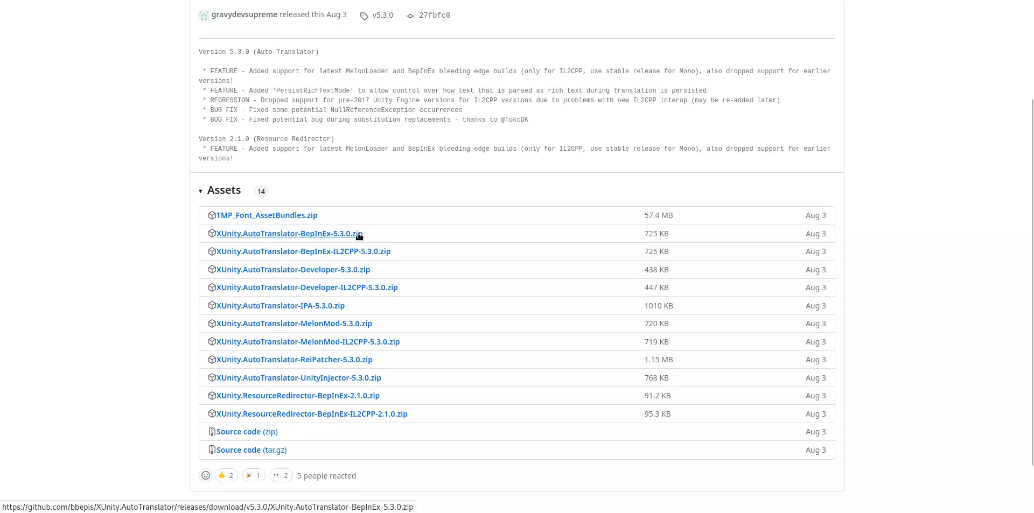Image resolution: width=1034 pixels, height=513 pixels.
Task: Click package icon for AutoTranslator-Developer-5.3.0.zip
Action: tap(212, 270)
